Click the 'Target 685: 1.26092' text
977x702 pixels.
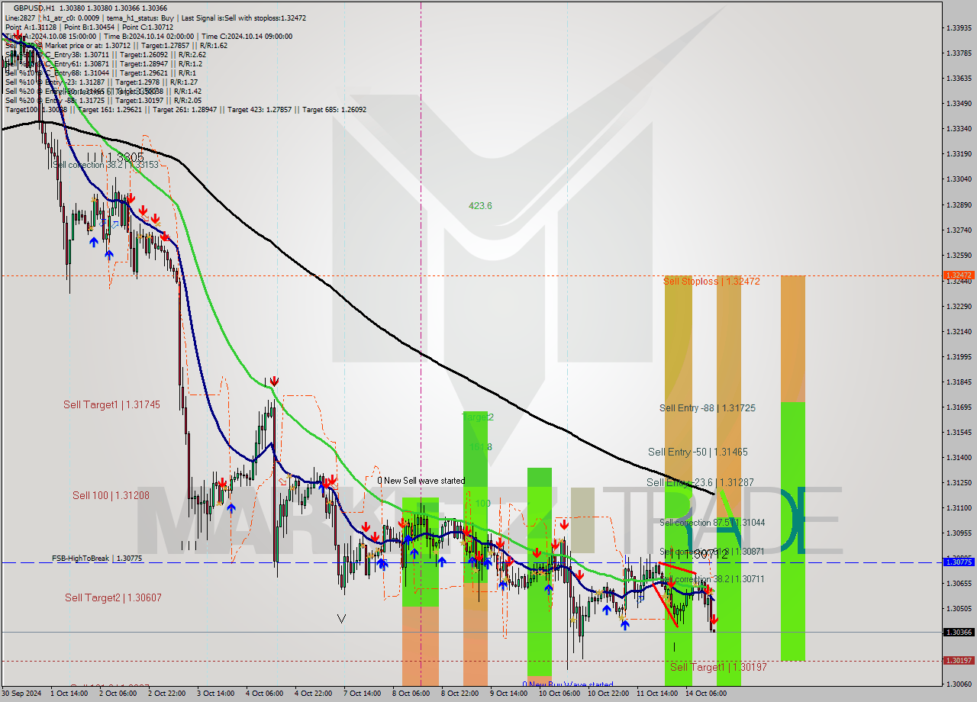click(x=334, y=109)
